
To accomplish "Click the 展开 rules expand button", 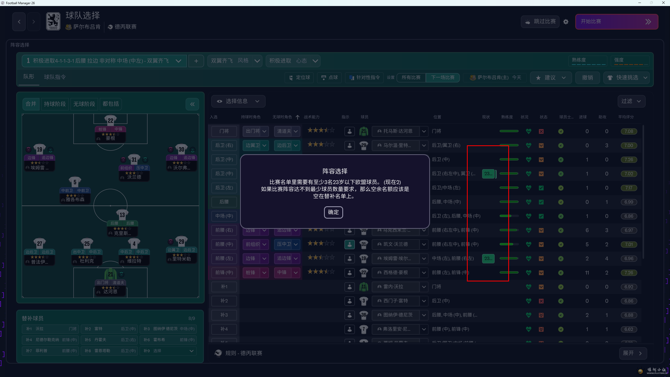I will pos(633,353).
